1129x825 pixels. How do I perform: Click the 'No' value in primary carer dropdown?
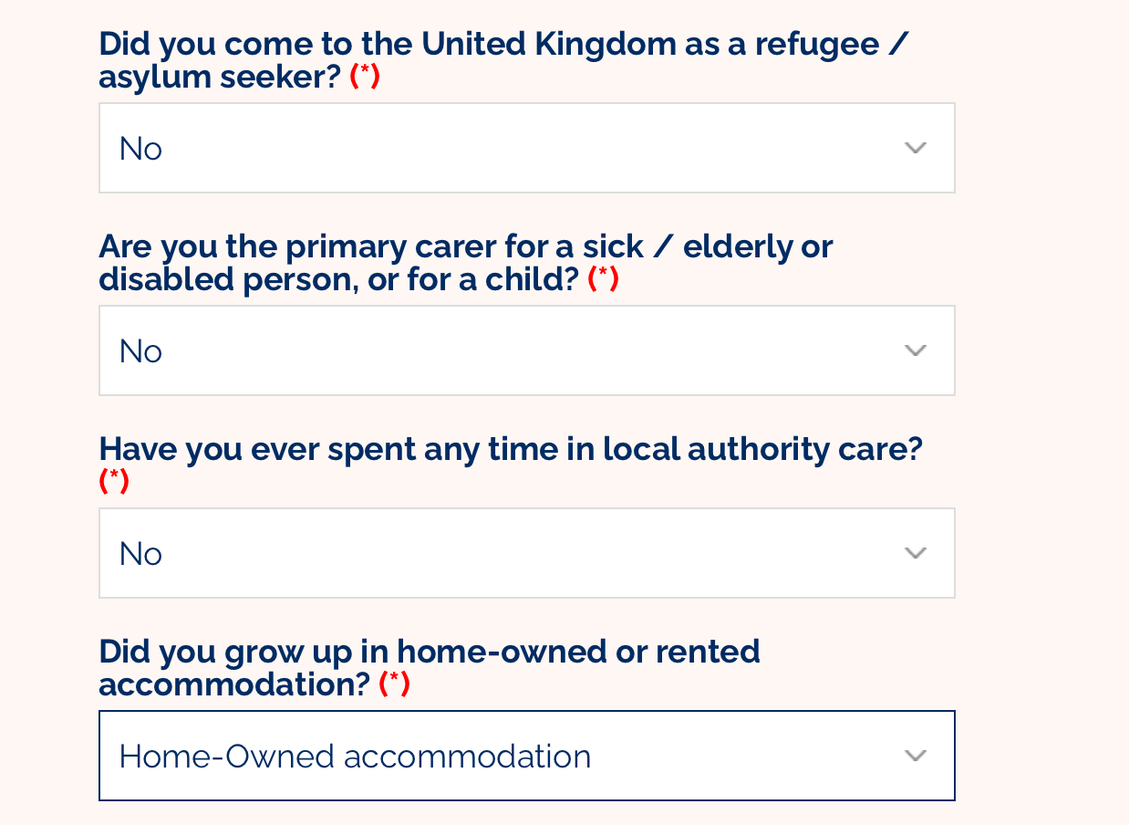pos(140,351)
